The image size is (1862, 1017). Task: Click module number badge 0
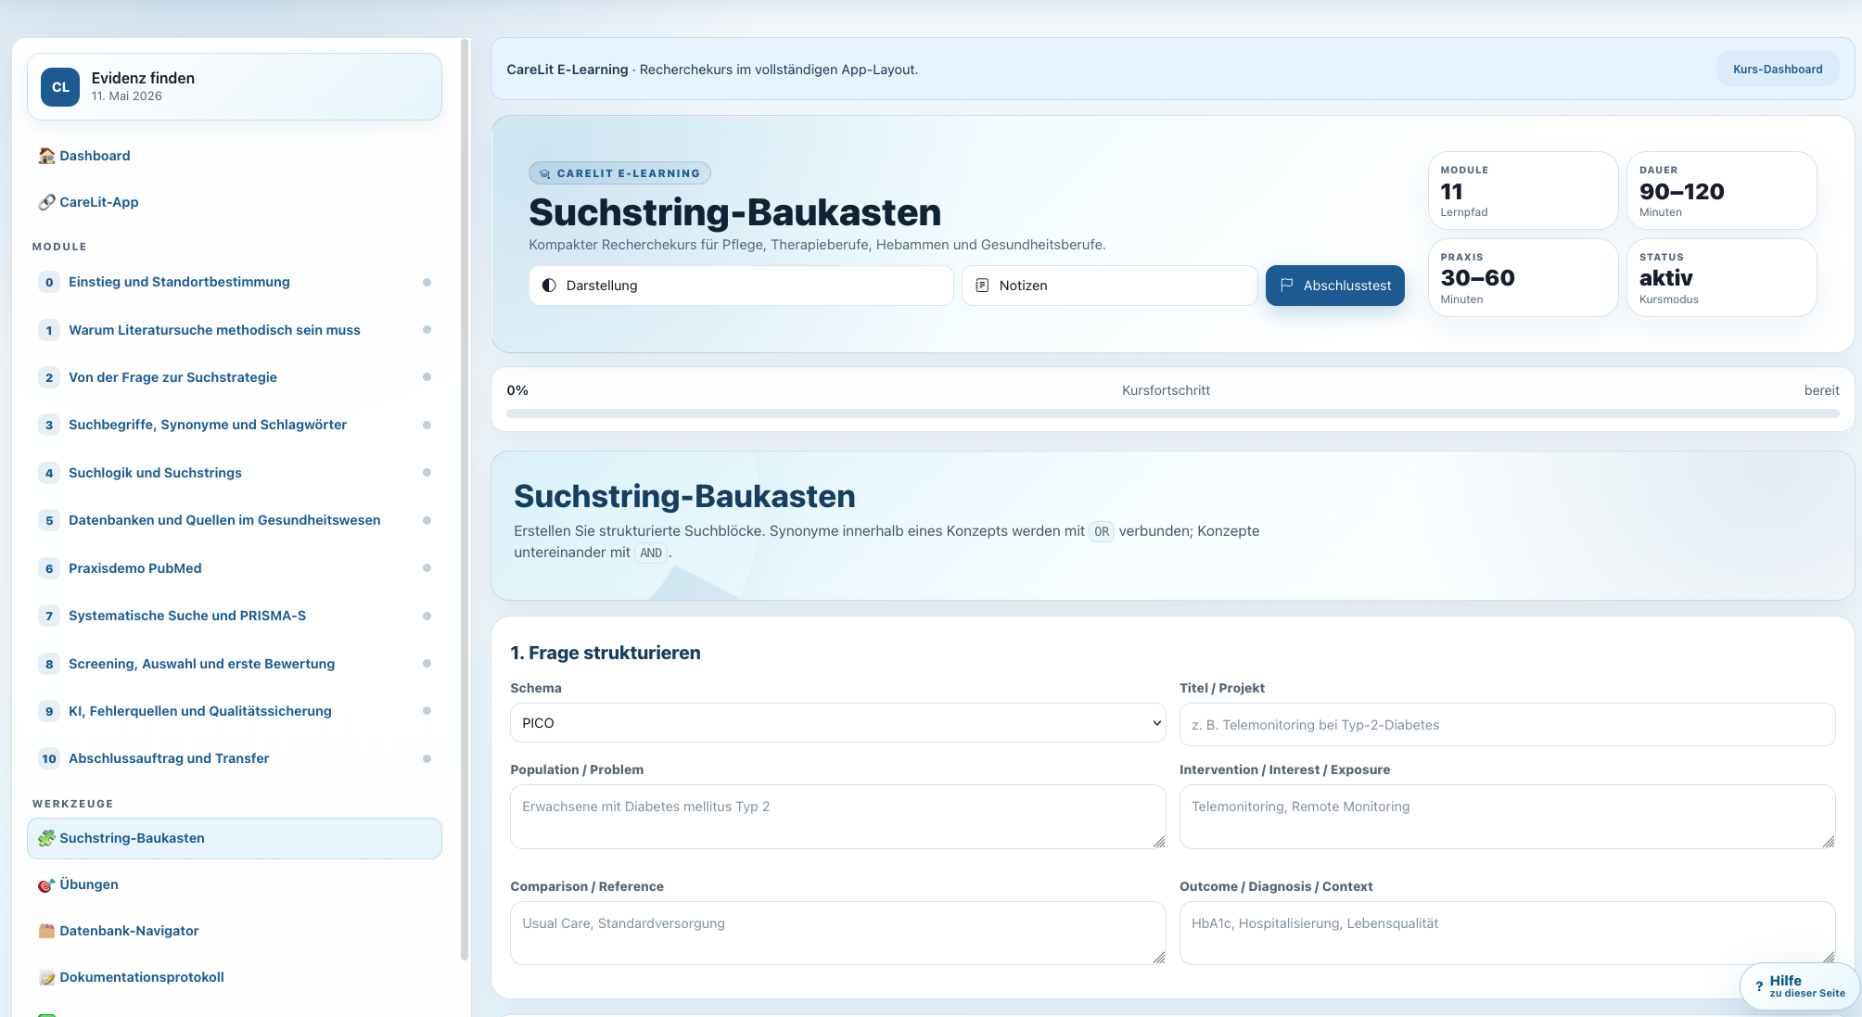tap(49, 282)
